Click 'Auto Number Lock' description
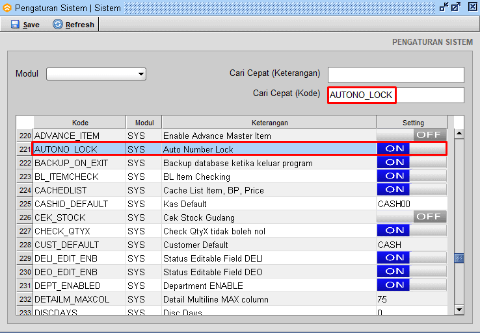The height and width of the screenshot is (333, 480). (198, 149)
